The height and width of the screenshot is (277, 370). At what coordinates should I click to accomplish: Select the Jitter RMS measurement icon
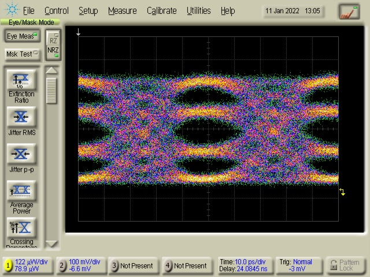pos(21,117)
